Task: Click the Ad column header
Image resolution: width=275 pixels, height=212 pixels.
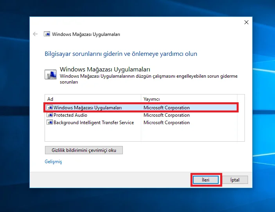Action: coord(93,99)
